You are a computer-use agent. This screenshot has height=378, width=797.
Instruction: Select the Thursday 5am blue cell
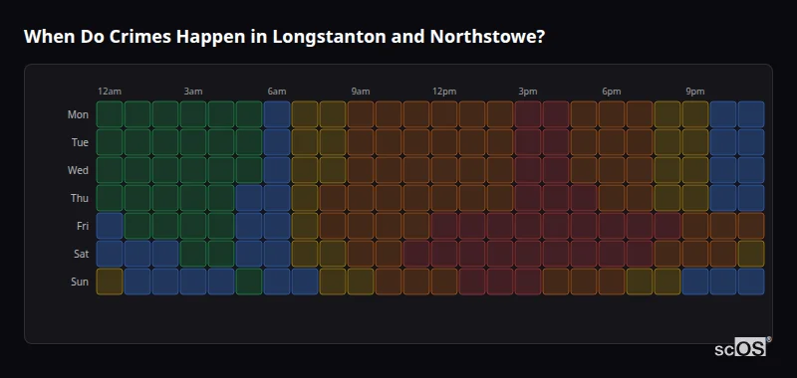pyautogui.click(x=249, y=198)
